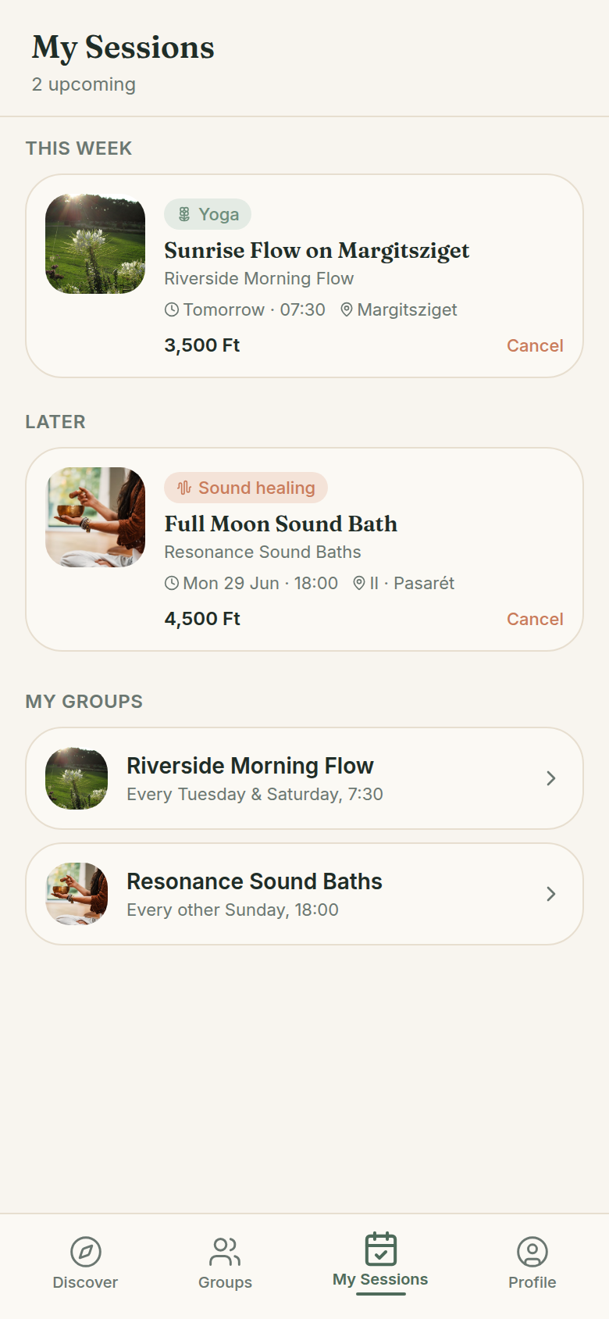Click the flower icon in Yoga tag
Image resolution: width=609 pixels, height=1319 pixels.
pos(184,214)
